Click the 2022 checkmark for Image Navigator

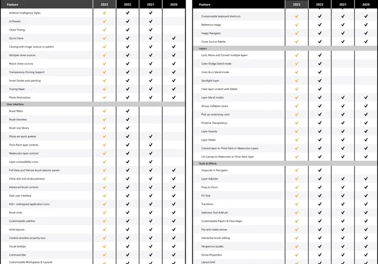[x=320, y=33]
